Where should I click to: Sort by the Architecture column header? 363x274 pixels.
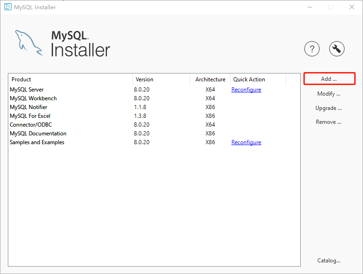(210, 79)
